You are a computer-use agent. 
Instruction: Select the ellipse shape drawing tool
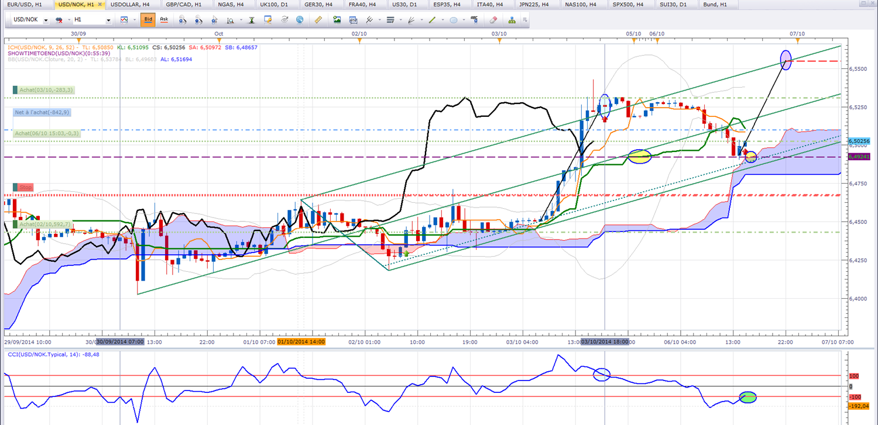(x=453, y=20)
